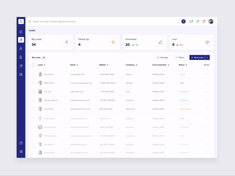Open the Contacts icon below the active Leads icon
The image size is (235, 176).
point(21,48)
